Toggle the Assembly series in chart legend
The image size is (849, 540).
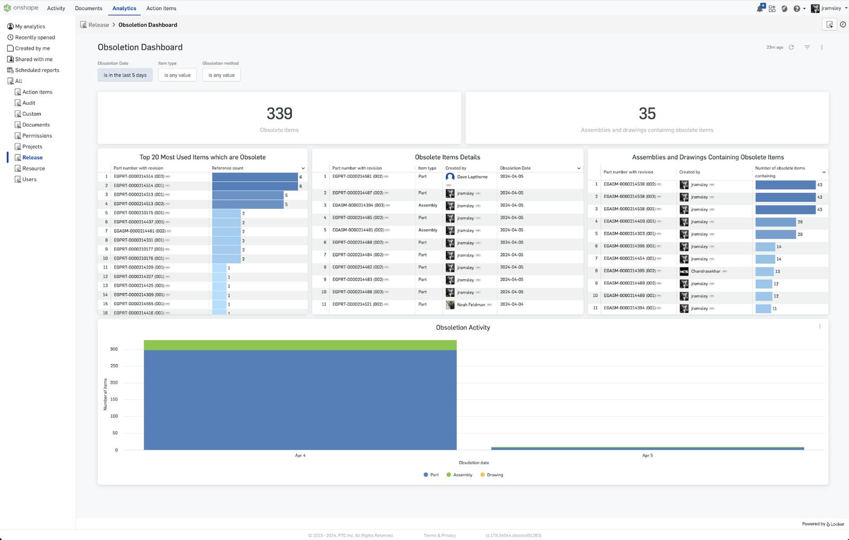point(460,475)
